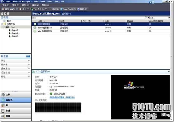Screen dimensions: 174x122
Task: Click the magnifier search icon
Action: pyautogui.click(x=146, y=18)
